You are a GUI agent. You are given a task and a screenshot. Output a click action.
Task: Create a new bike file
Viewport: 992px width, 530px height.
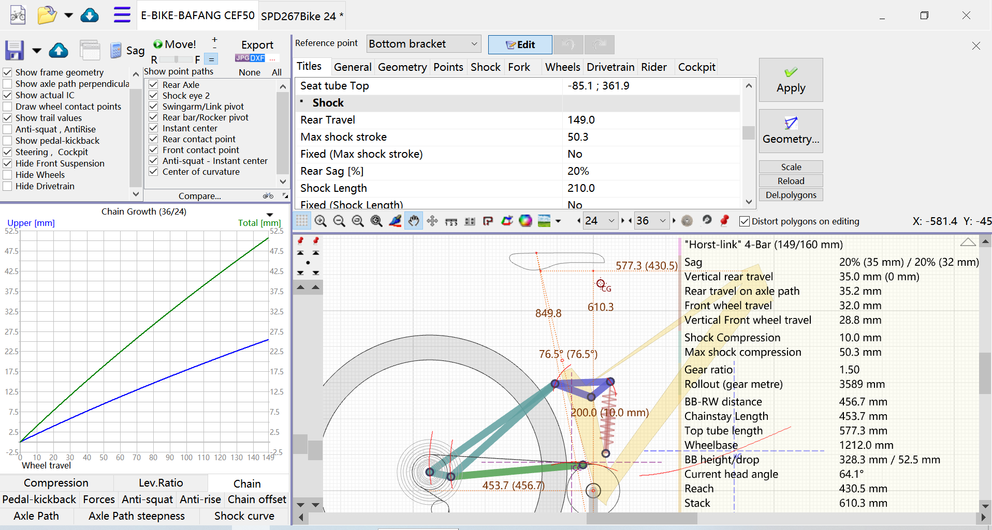click(18, 15)
